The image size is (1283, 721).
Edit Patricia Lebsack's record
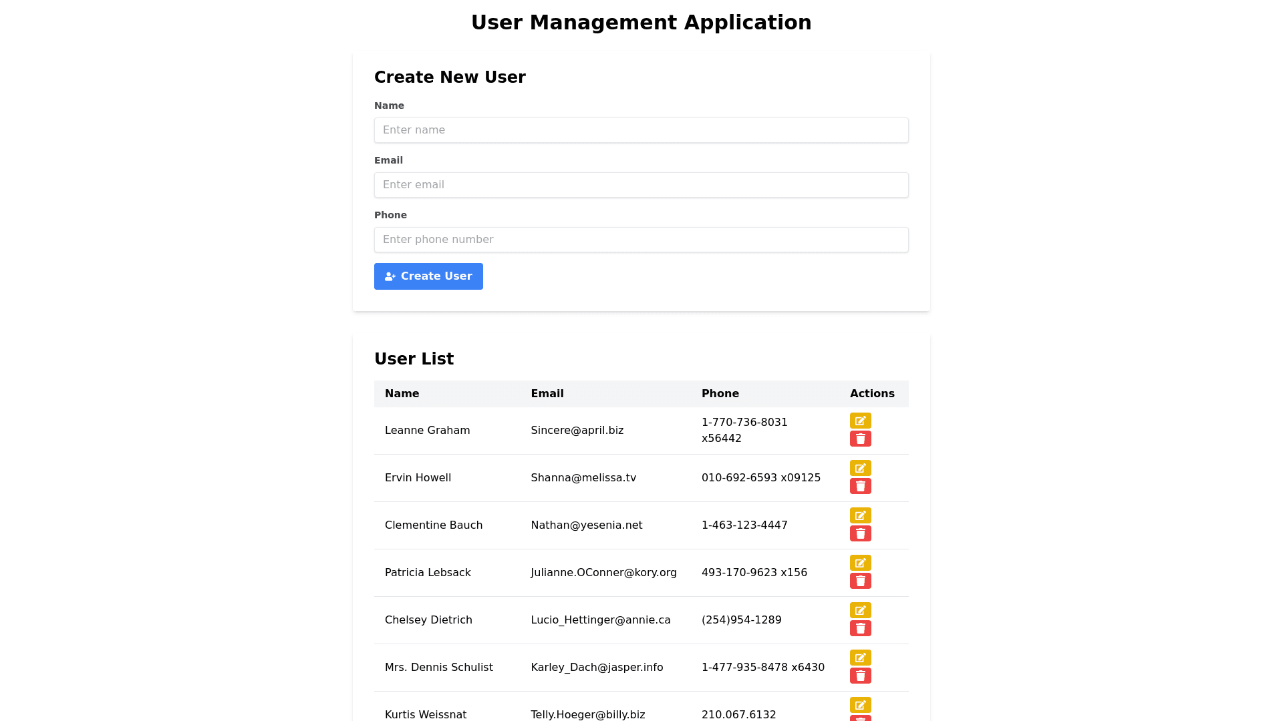point(860,563)
